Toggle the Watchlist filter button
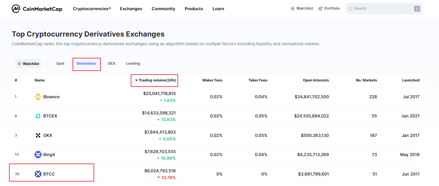 pos(28,63)
